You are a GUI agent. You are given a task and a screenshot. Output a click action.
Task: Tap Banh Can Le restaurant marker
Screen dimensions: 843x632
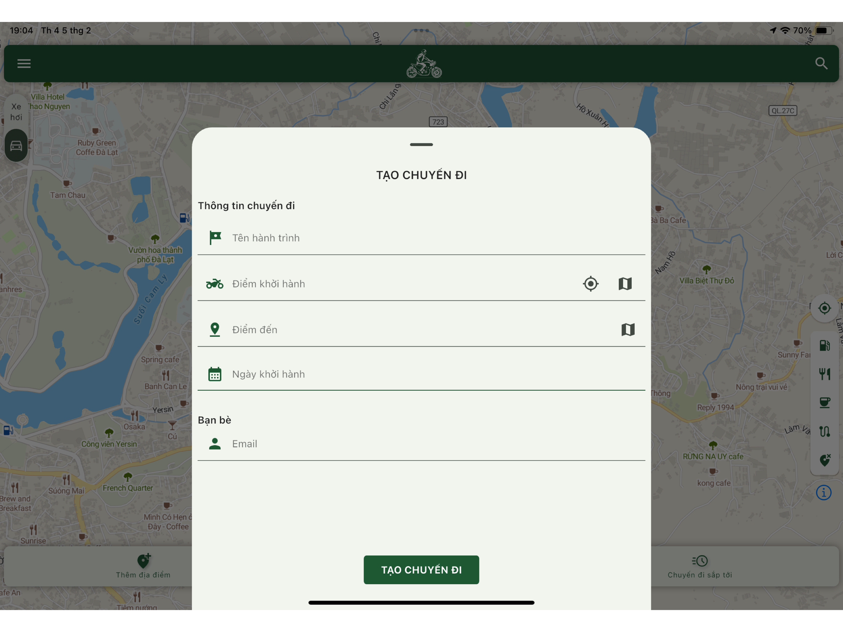click(x=165, y=375)
